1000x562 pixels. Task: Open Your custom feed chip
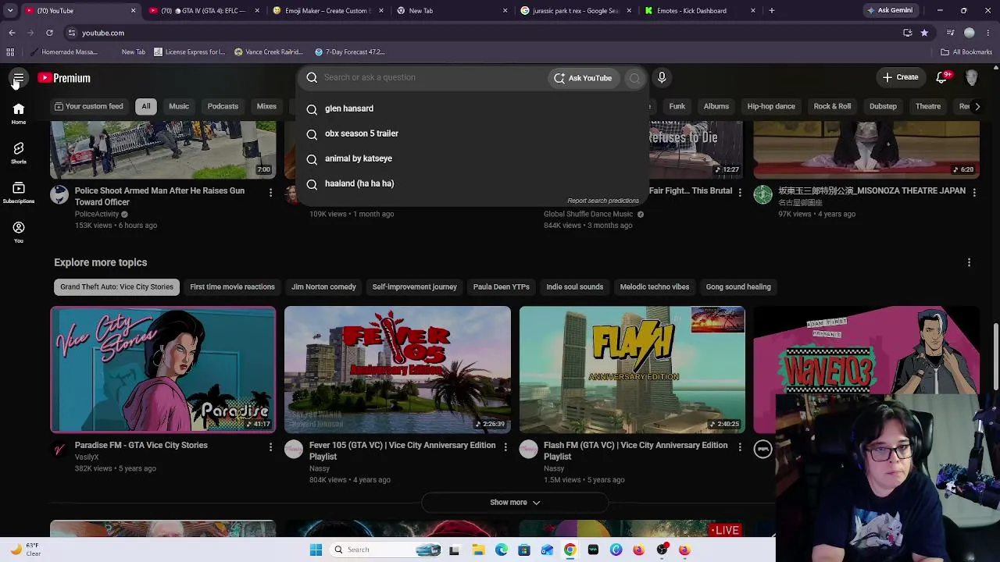pos(88,106)
